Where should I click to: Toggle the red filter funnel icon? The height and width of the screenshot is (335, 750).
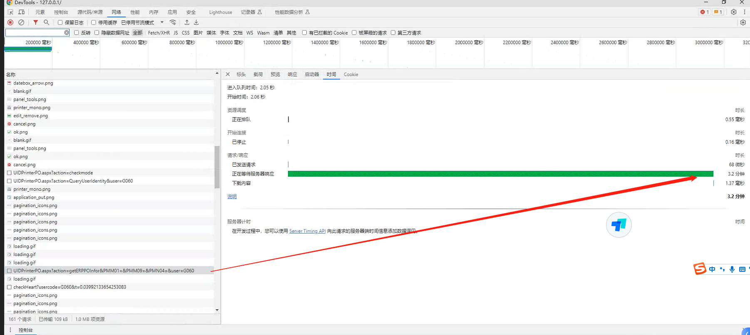[x=35, y=22]
